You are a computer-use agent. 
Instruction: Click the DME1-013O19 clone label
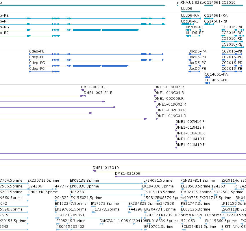pyautogui.click(x=106, y=168)
